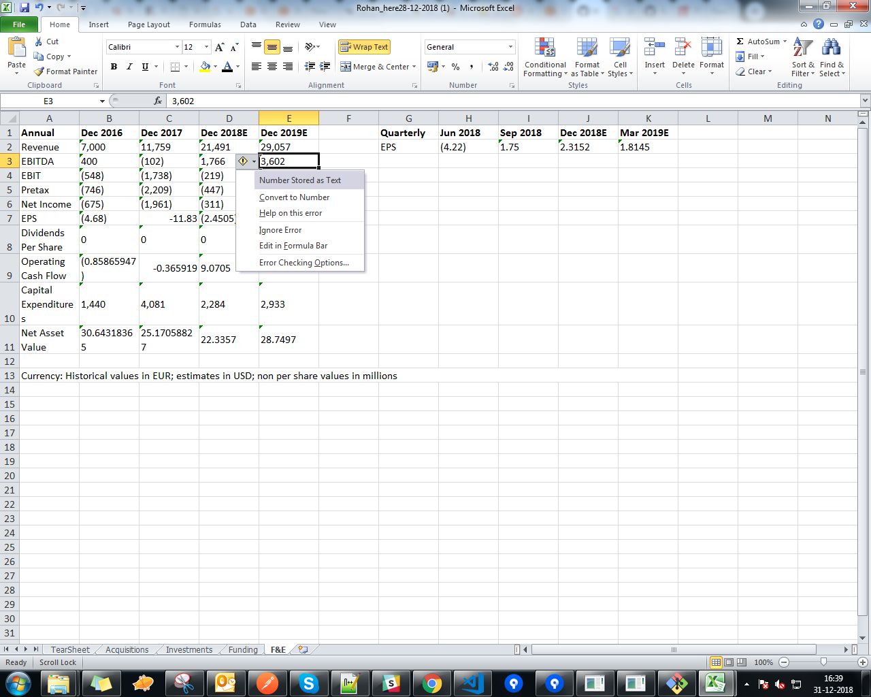Open the Borders dropdown arrow

(x=186, y=67)
